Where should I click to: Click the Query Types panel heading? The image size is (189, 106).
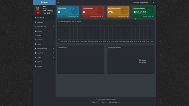(x=63, y=47)
